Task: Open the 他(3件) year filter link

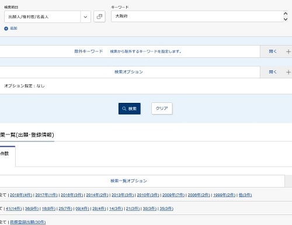Action: point(245,195)
